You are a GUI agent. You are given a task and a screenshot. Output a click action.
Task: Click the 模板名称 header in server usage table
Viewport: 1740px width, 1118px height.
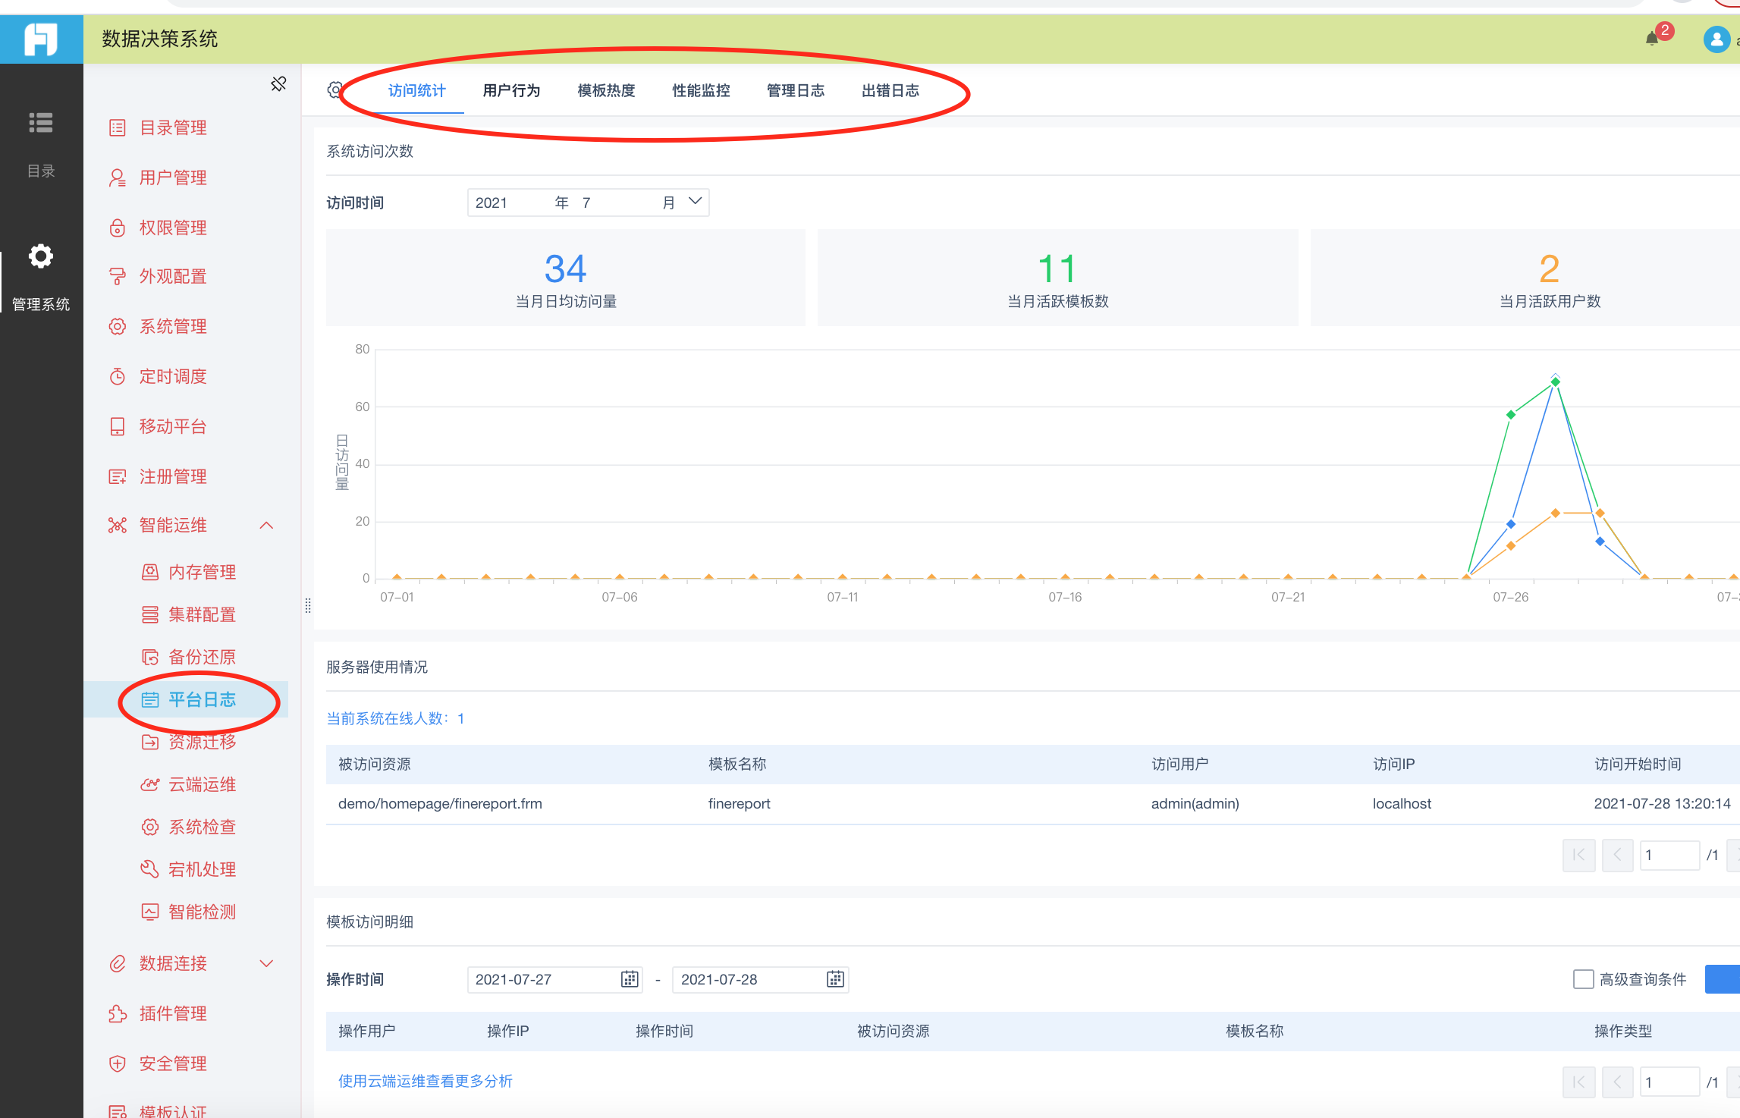737,764
